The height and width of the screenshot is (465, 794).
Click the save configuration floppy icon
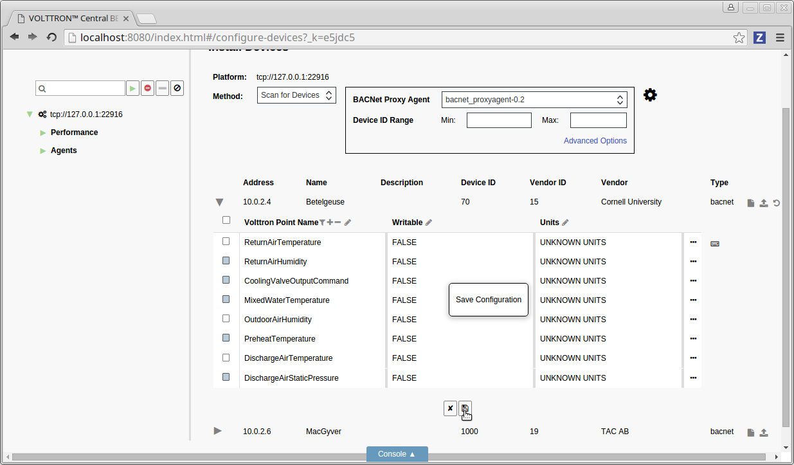click(x=465, y=408)
